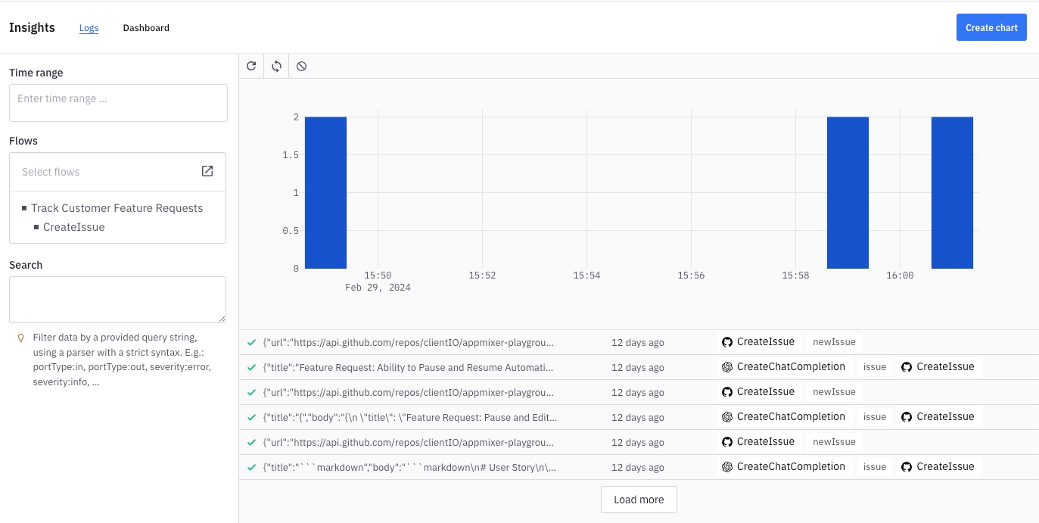Click the rightmost blue chart bar after 16:00

(951, 192)
